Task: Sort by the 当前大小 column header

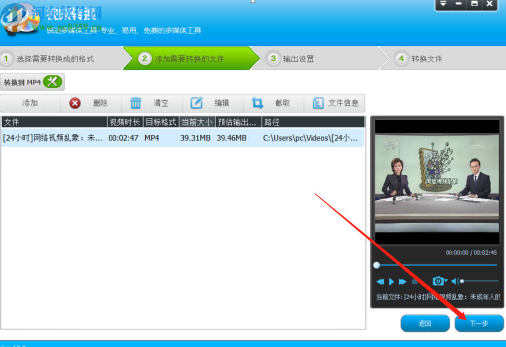Action: coord(197,122)
